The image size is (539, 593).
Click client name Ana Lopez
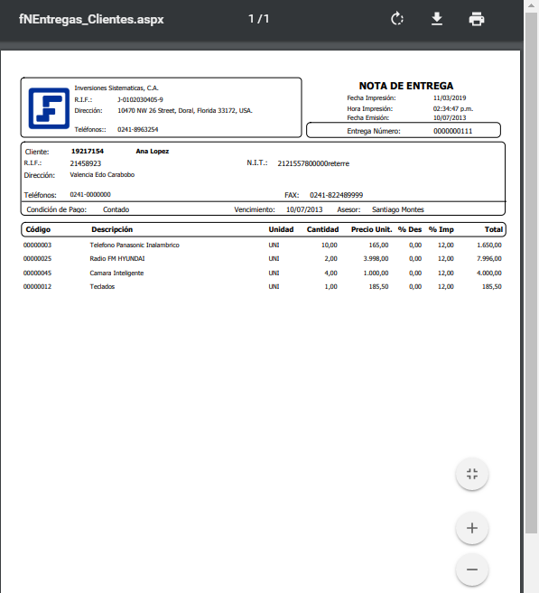pyautogui.click(x=152, y=152)
